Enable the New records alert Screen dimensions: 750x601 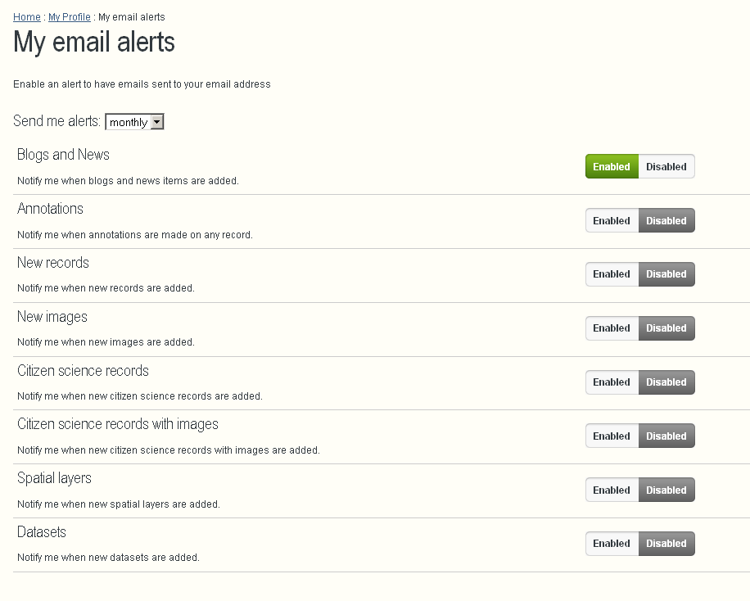(x=612, y=274)
